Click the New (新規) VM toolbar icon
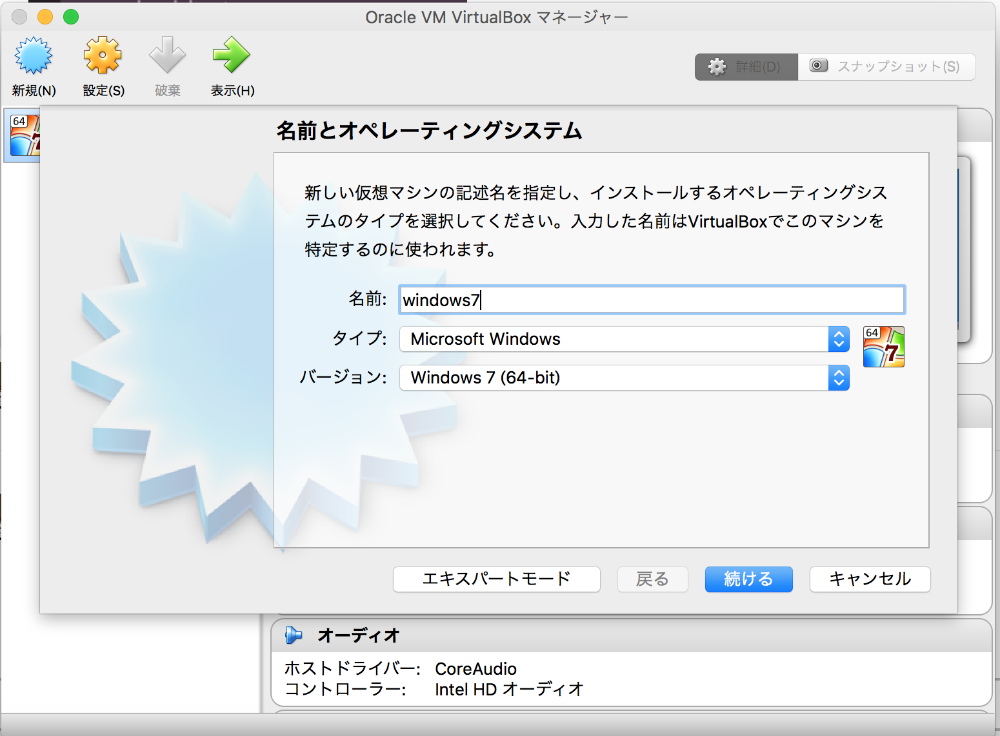The width and height of the screenshot is (1000, 736). click(x=34, y=56)
